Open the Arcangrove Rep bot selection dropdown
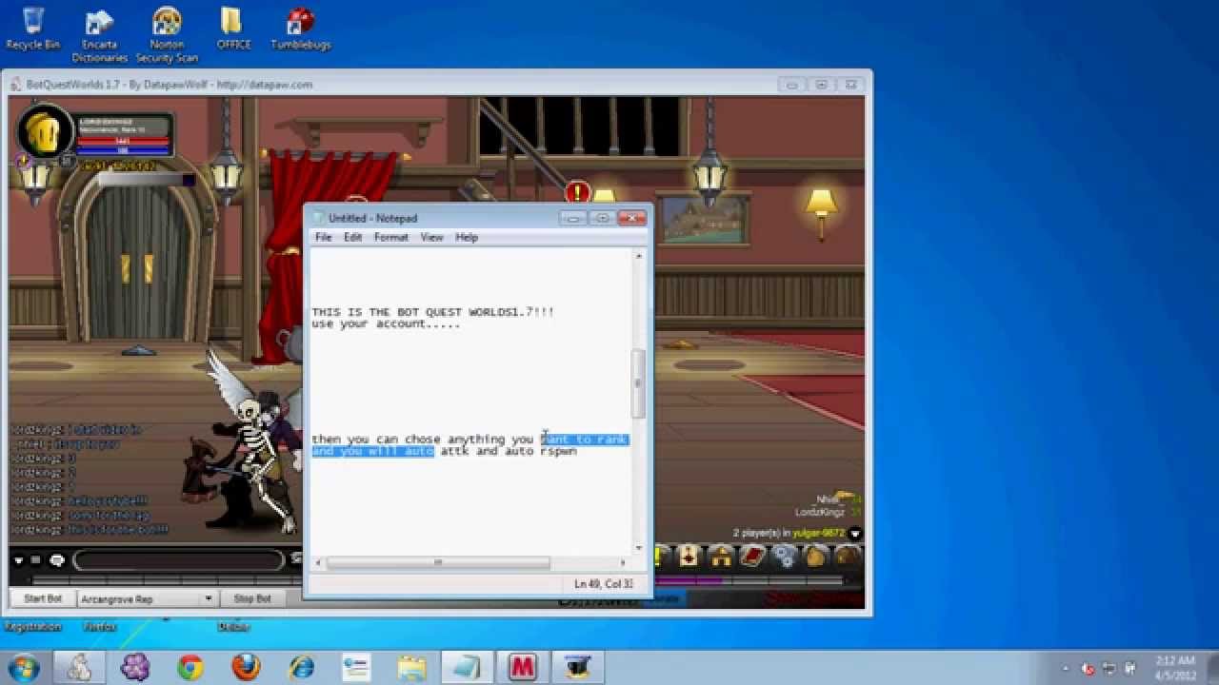This screenshot has width=1219, height=685. click(147, 599)
